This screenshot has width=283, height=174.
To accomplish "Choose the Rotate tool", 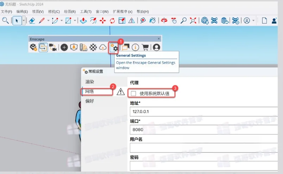I will (x=112, y=20).
